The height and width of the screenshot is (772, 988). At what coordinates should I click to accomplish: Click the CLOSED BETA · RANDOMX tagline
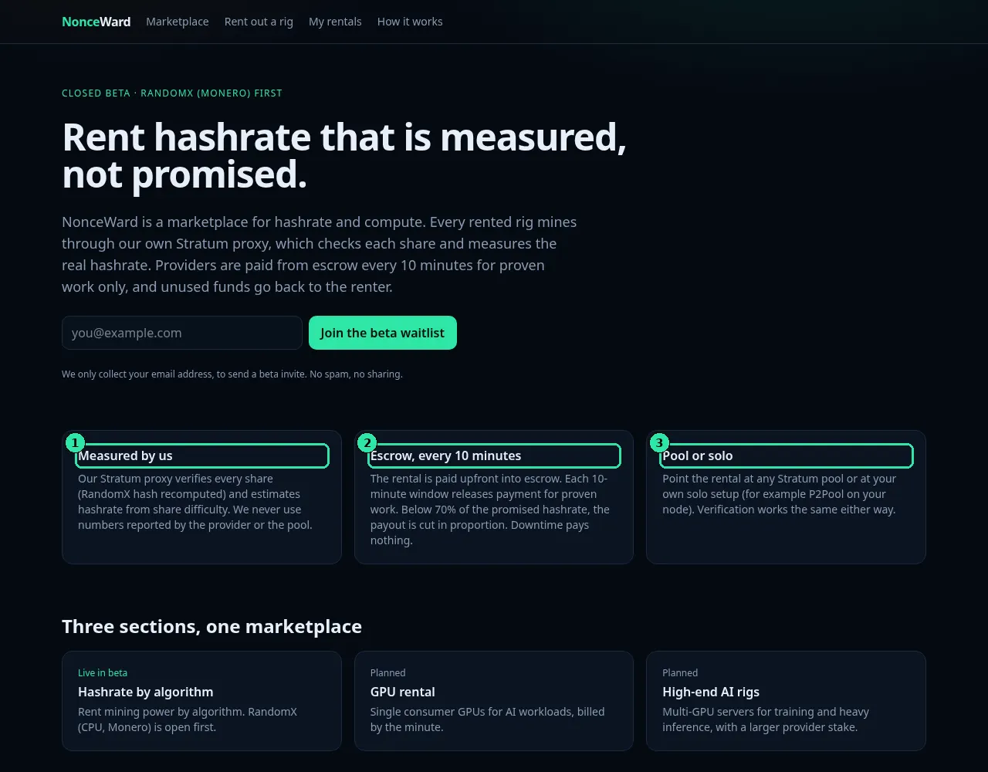point(172,93)
